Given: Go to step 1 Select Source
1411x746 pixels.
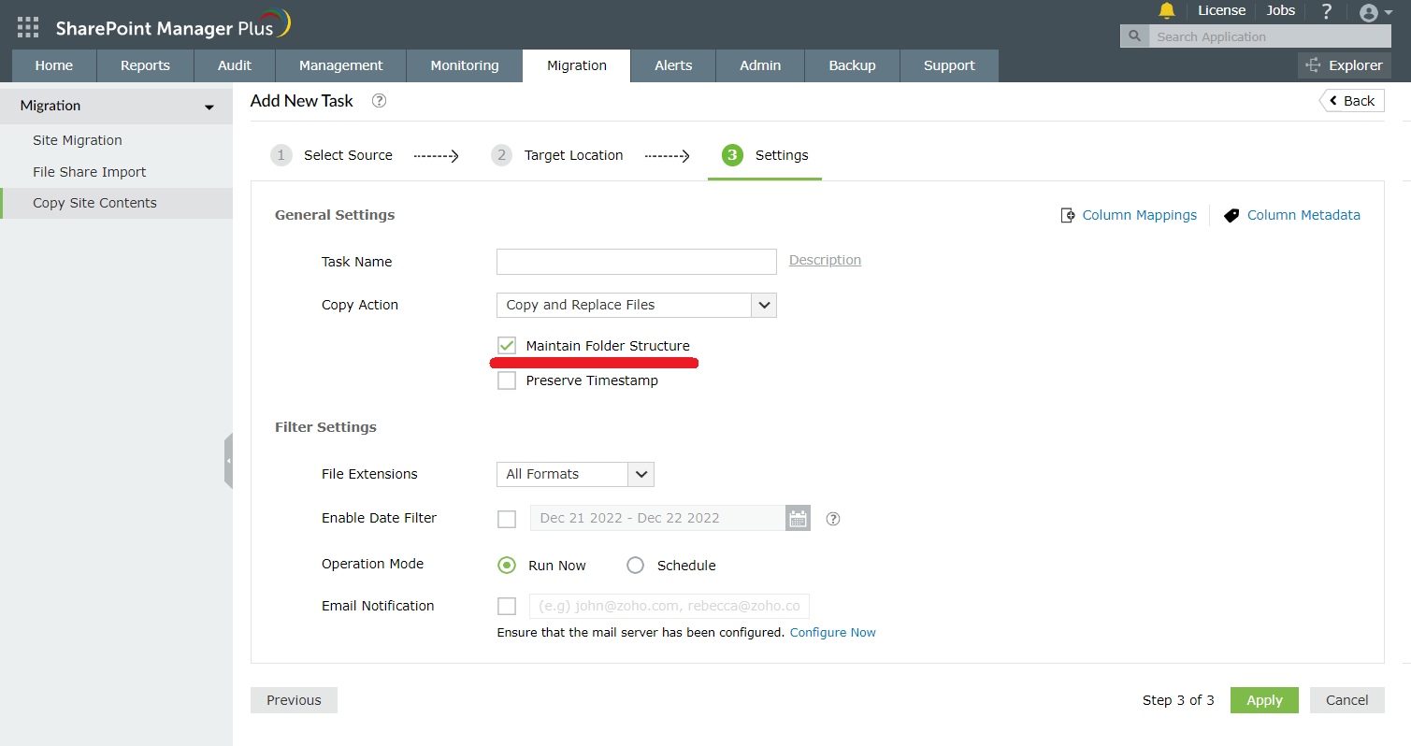Looking at the screenshot, I should [x=332, y=155].
